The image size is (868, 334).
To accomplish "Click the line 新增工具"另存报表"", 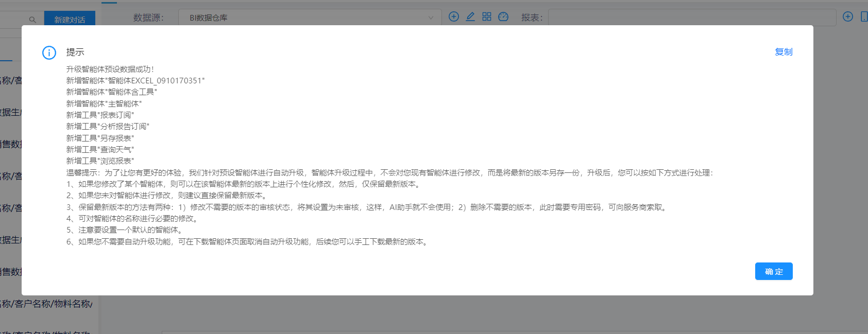I will point(100,138).
